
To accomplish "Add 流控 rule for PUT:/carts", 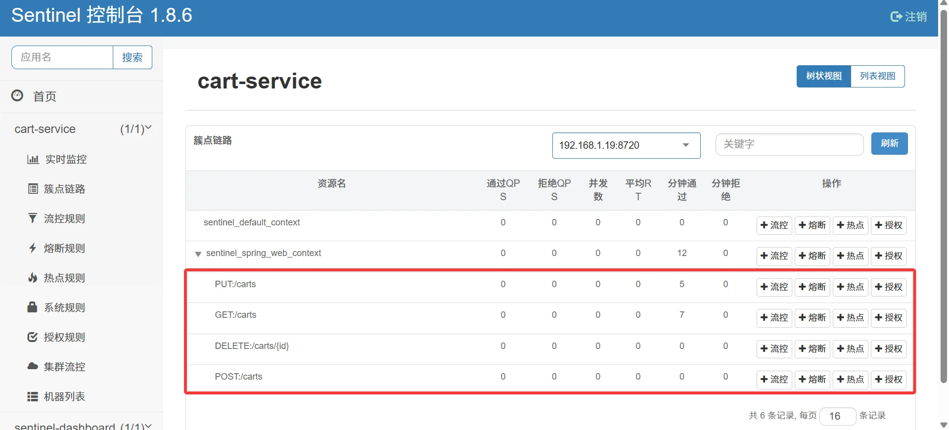I will [774, 287].
